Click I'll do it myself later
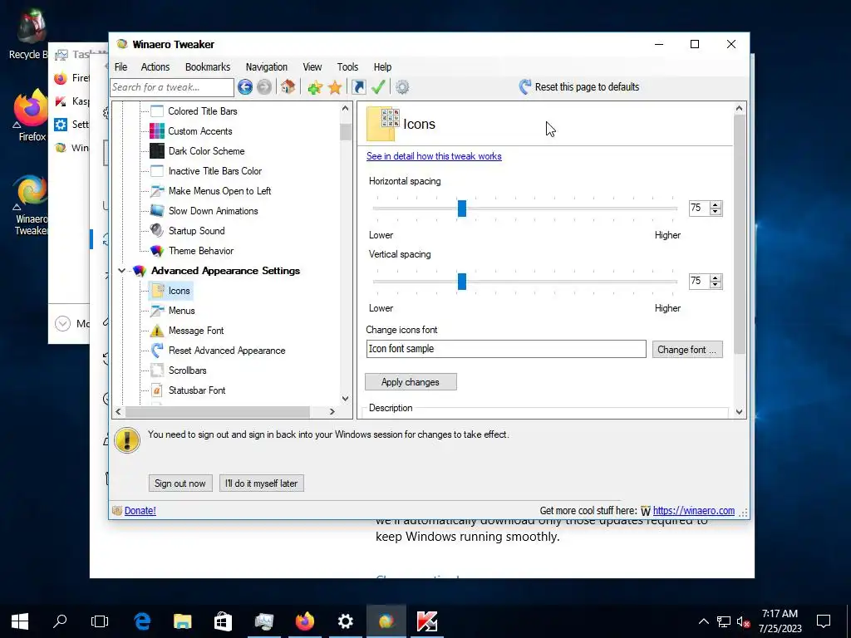 (261, 483)
